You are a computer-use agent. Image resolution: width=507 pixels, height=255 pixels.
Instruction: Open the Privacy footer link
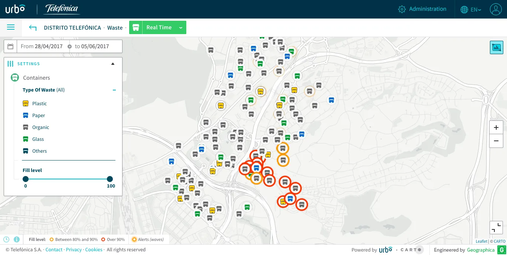pos(74,250)
